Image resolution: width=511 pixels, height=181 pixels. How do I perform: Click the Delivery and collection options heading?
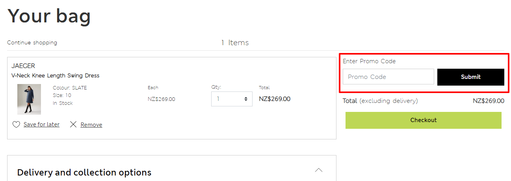click(84, 172)
